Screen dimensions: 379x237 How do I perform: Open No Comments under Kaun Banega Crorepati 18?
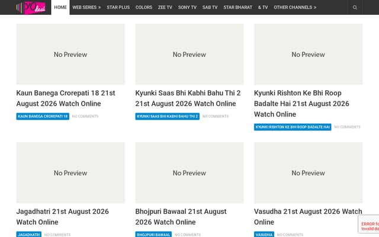tap(85, 116)
